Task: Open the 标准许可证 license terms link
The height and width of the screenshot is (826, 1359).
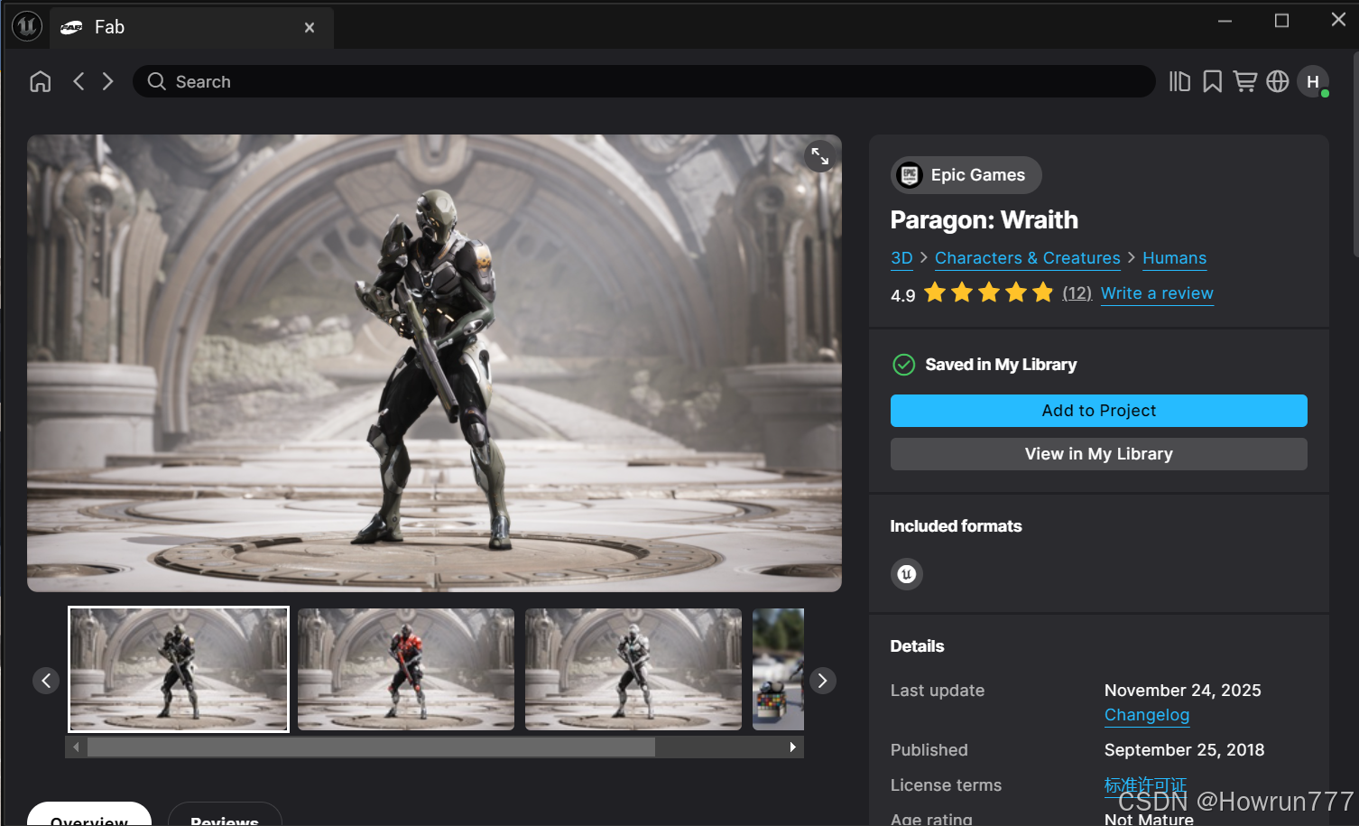Action: [1145, 785]
